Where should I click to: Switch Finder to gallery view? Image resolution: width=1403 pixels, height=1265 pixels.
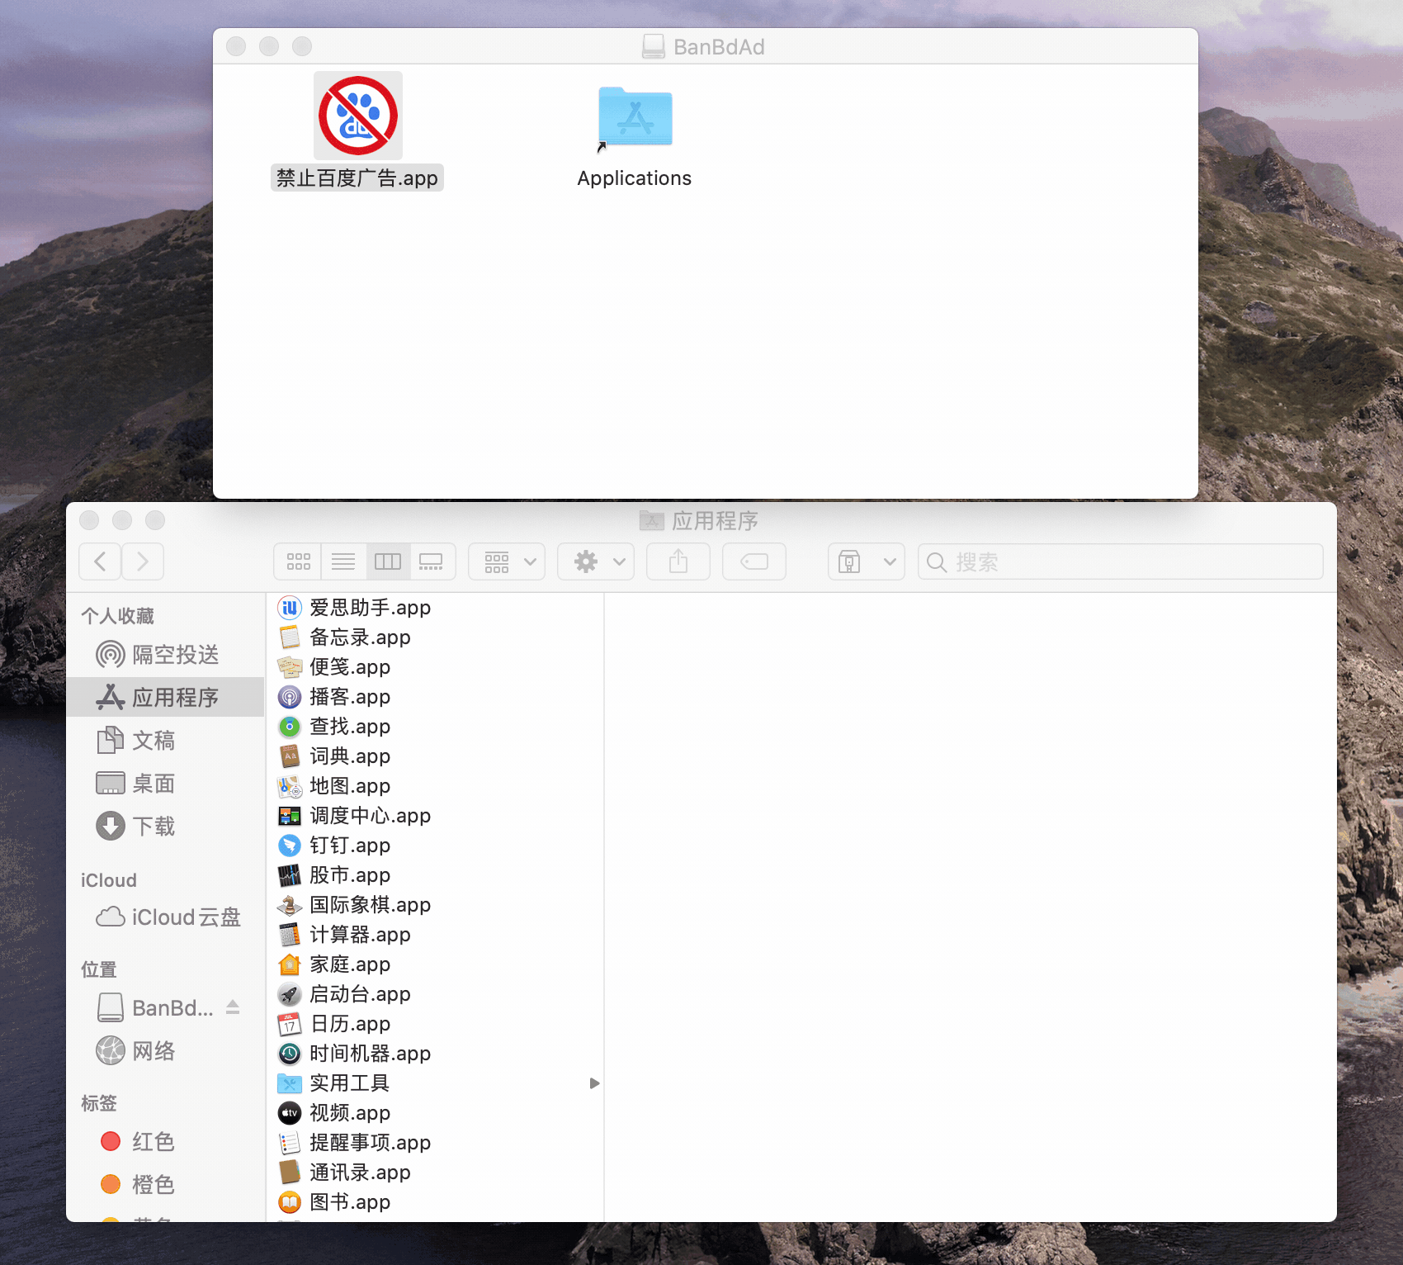(432, 561)
